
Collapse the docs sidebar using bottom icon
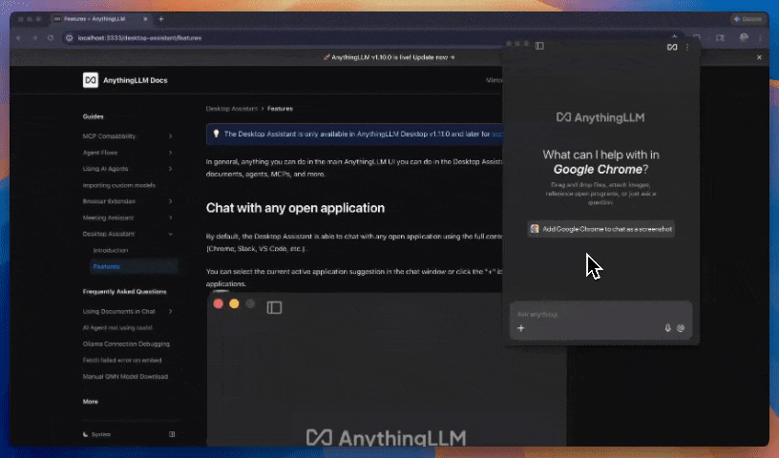pyautogui.click(x=172, y=434)
